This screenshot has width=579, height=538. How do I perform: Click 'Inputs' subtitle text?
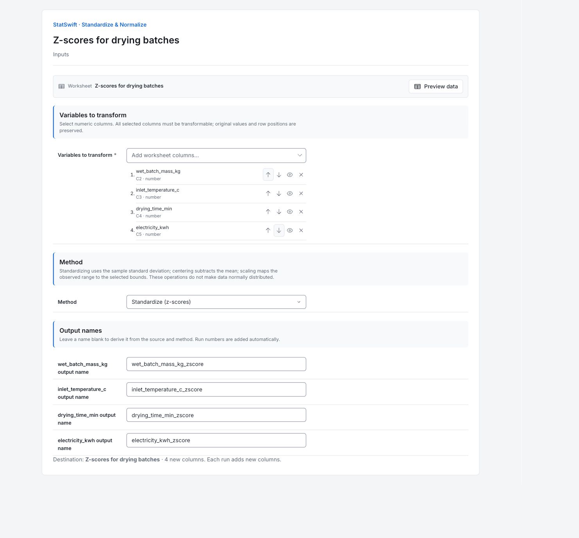[61, 54]
